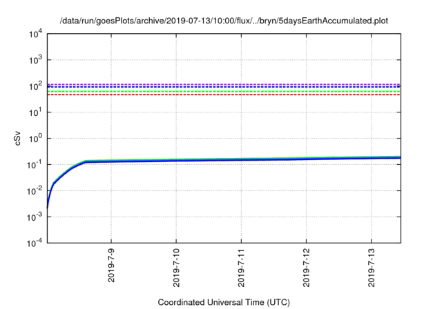Click the 2019-7-12 date label
This screenshot has height=309, width=442.
(x=307, y=268)
